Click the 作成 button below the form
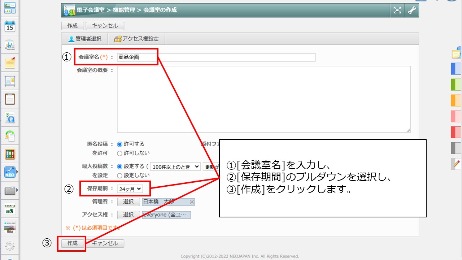The image size is (462, 260). tap(73, 243)
